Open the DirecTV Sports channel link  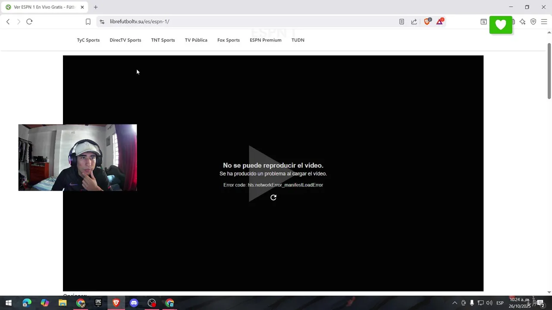click(125, 40)
